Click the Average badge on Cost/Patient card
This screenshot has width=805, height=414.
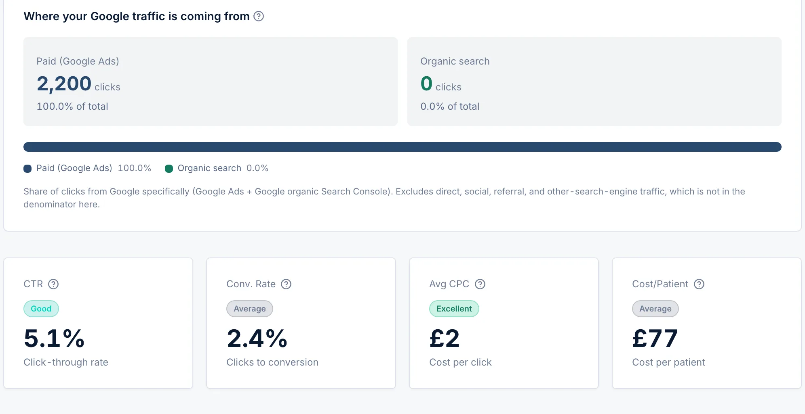coord(655,309)
